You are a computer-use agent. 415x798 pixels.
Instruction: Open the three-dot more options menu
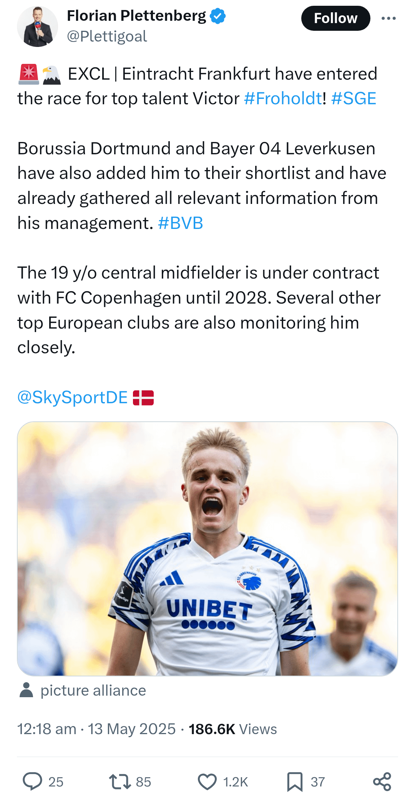[388, 18]
